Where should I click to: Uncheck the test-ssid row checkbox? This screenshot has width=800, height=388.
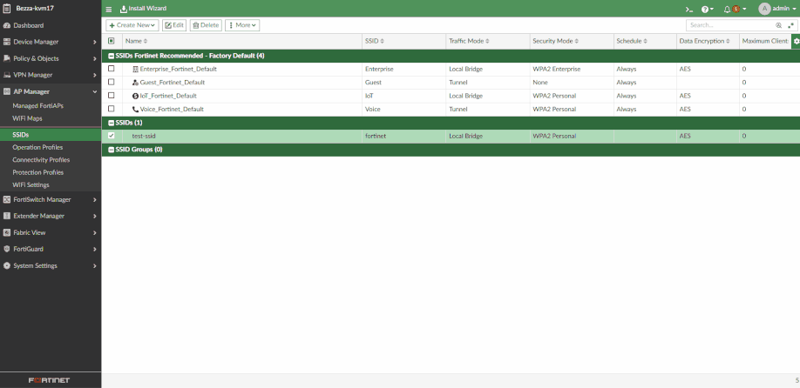click(112, 136)
